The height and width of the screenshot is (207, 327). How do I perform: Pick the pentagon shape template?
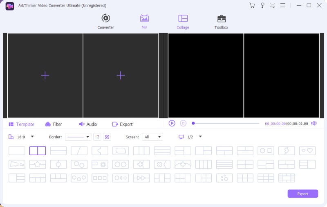[x=58, y=164]
